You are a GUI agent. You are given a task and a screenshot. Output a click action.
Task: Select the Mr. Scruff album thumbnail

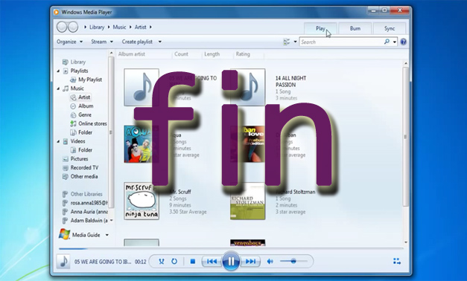click(142, 201)
